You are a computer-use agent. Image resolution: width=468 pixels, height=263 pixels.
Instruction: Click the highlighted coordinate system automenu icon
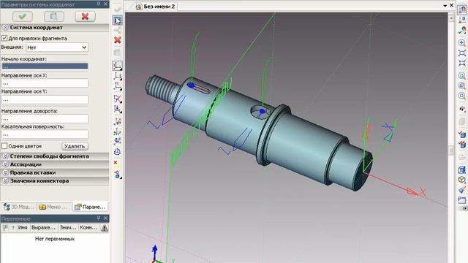[x=118, y=66]
